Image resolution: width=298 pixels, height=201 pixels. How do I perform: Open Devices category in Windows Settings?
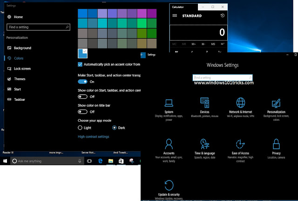point(204,108)
